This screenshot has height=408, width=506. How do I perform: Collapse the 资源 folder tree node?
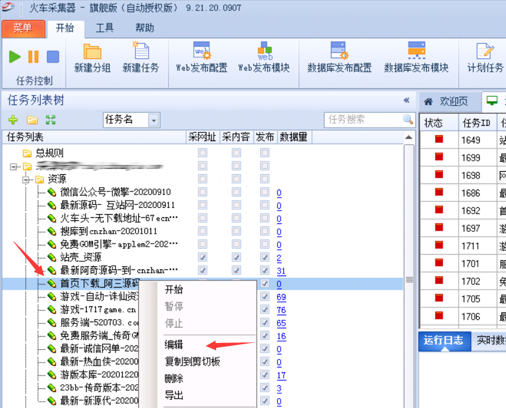pyautogui.click(x=26, y=179)
